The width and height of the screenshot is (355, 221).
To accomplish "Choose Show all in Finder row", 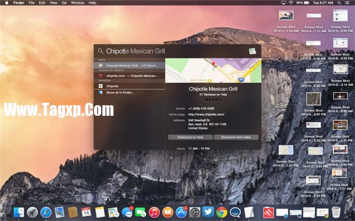I will coord(129,92).
